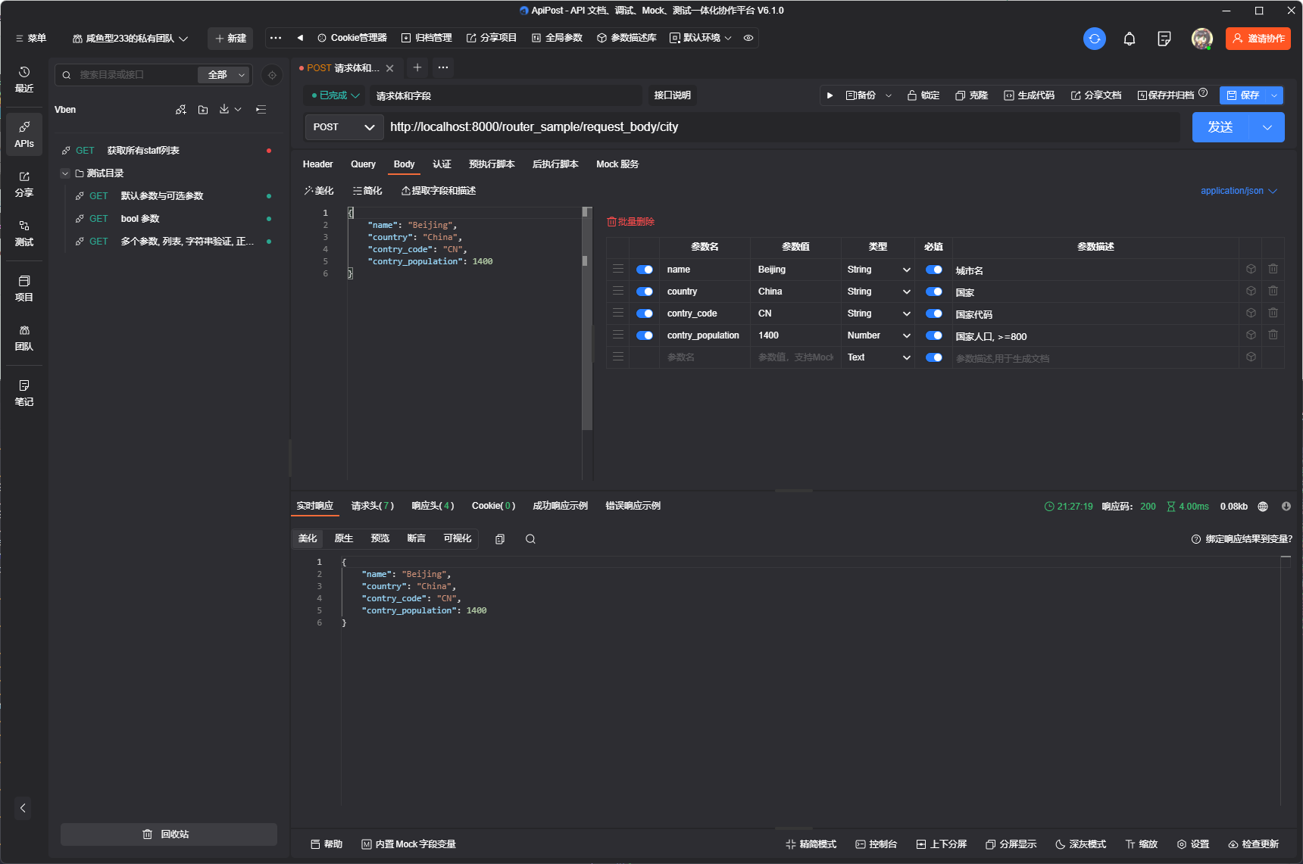Click the 生成代码 generate code button
The height and width of the screenshot is (864, 1303).
[1030, 95]
